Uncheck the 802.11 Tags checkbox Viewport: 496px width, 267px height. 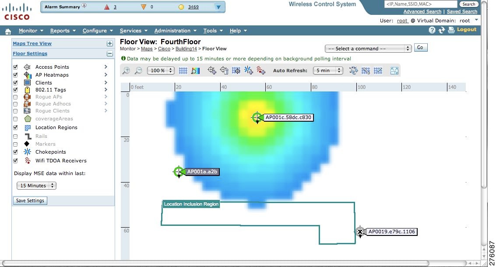tap(15, 90)
